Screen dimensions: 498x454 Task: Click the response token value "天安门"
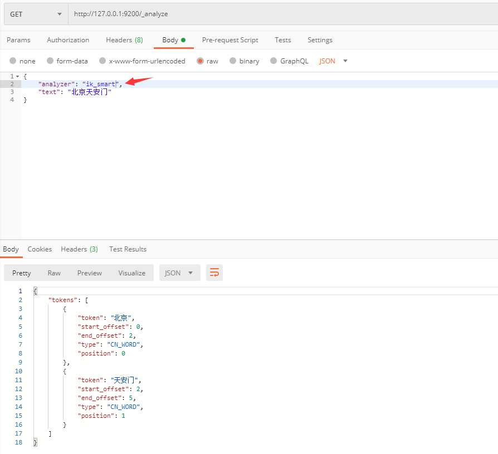(x=124, y=380)
